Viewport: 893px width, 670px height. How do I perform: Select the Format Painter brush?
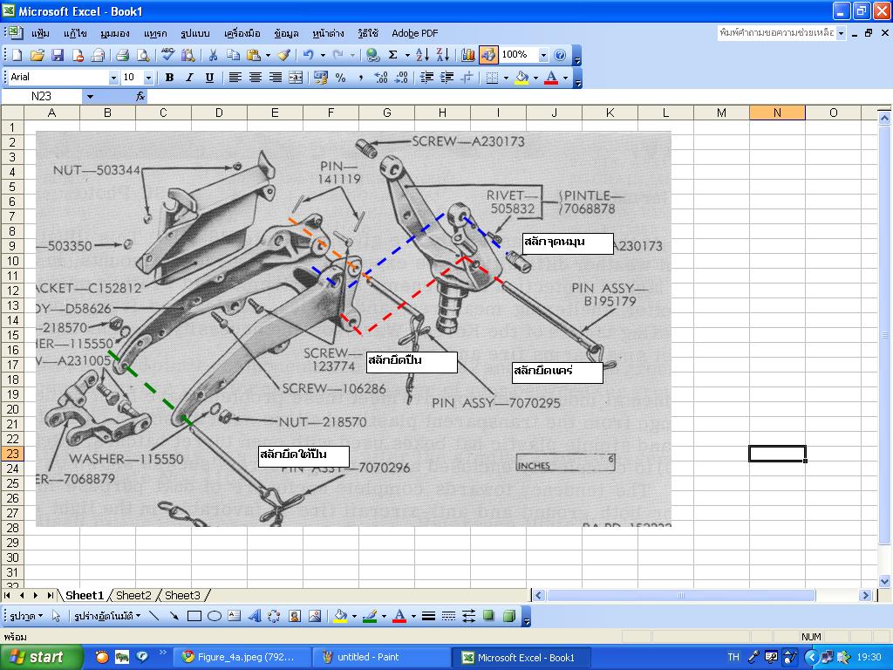point(283,55)
